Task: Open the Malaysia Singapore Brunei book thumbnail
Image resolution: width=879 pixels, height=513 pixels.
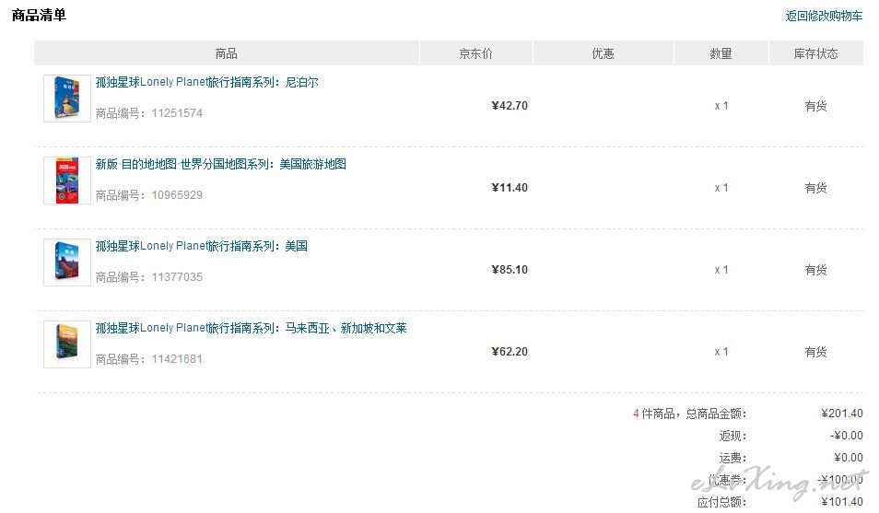Action: coord(67,344)
